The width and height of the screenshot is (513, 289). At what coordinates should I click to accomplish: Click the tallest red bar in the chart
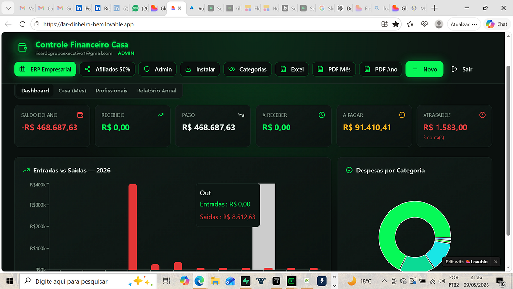133,227
